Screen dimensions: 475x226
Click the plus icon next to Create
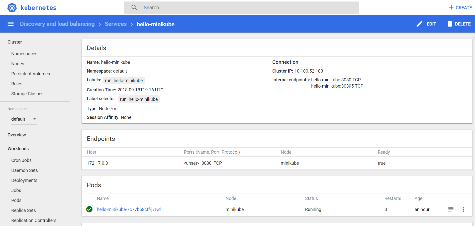click(x=451, y=8)
